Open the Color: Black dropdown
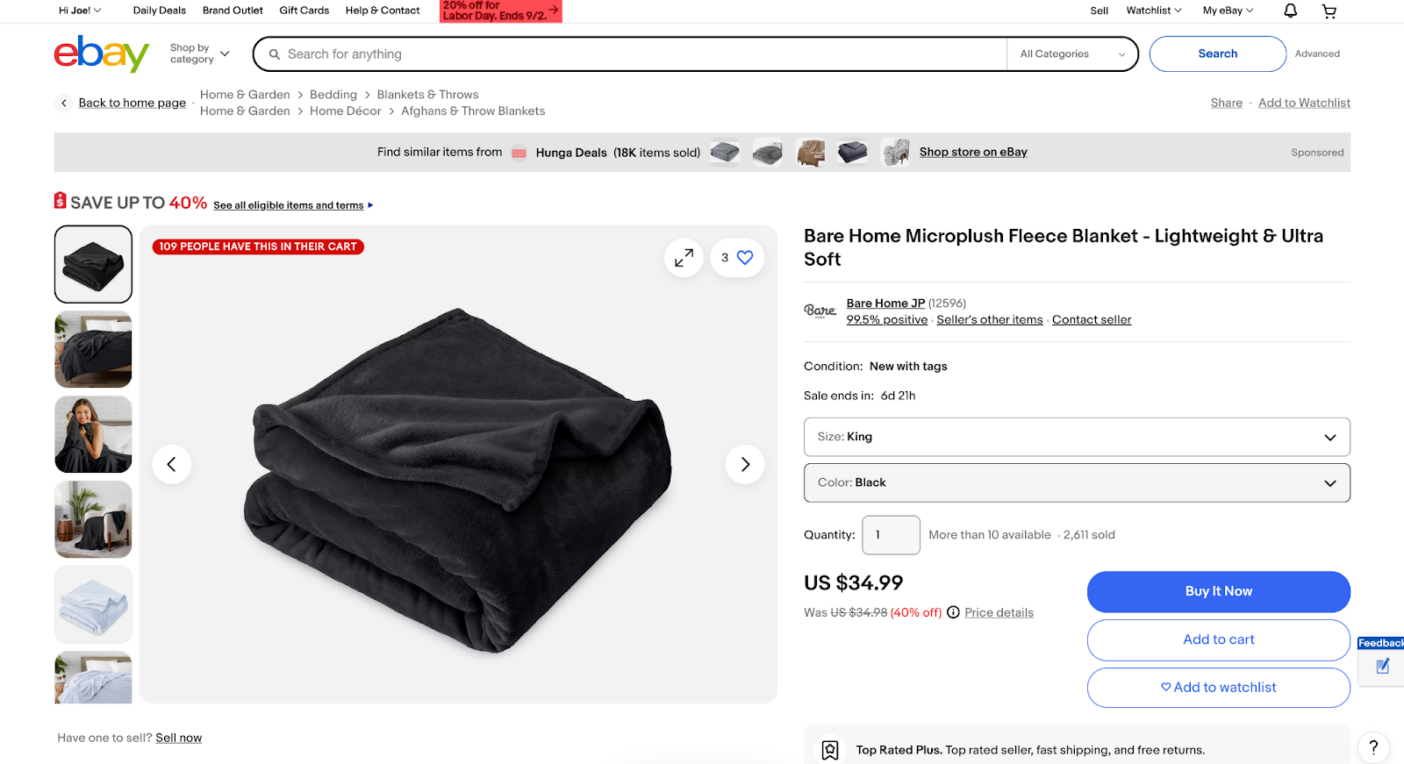The height and width of the screenshot is (764, 1404). 1077,482
